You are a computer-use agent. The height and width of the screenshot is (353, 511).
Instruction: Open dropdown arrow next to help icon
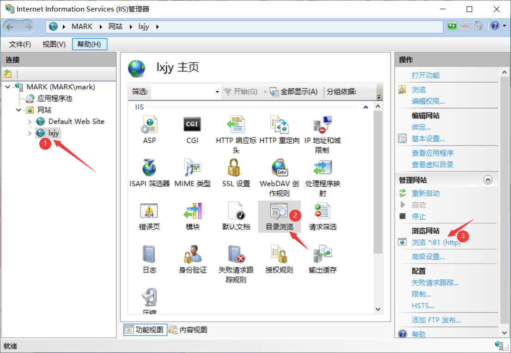click(x=505, y=26)
